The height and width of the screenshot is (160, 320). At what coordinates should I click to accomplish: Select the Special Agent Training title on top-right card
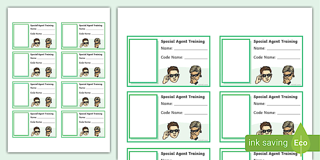(275, 41)
